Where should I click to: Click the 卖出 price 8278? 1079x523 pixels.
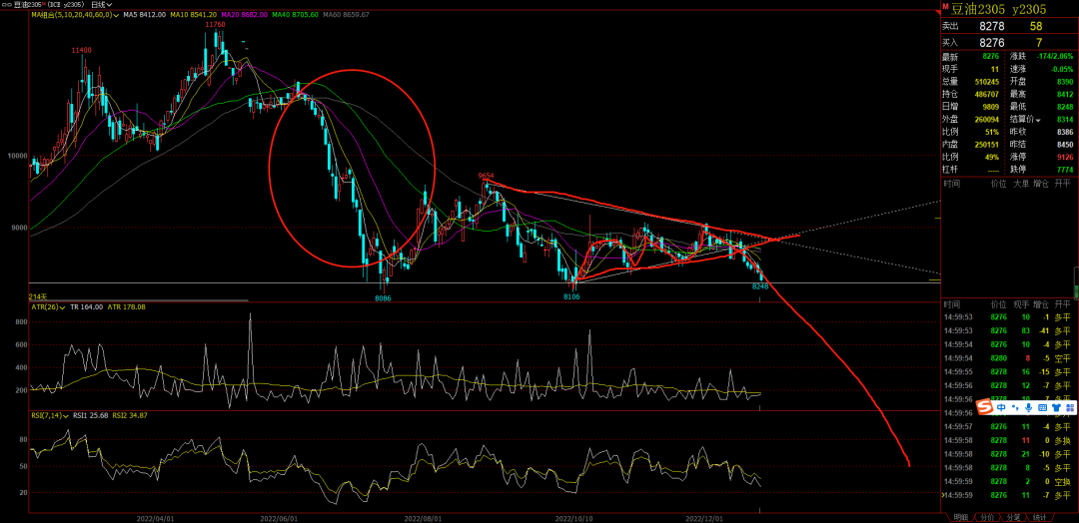(992, 26)
